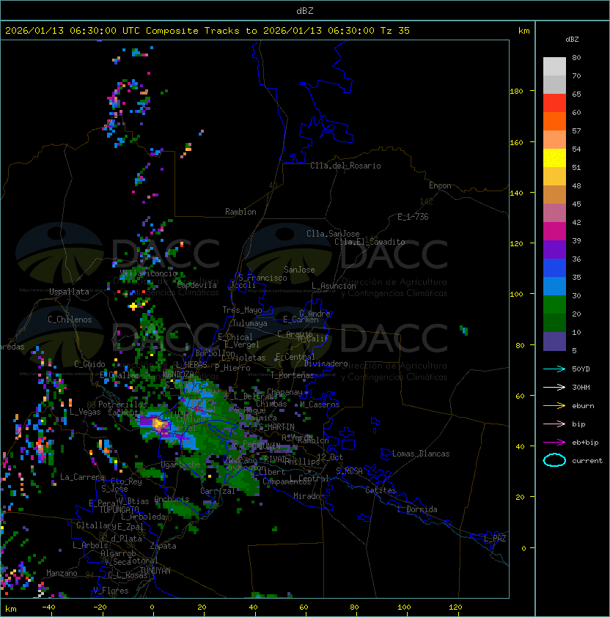Pick the magenta 42–39 dBZ swatch
This screenshot has width=610, height=617.
coord(554,232)
